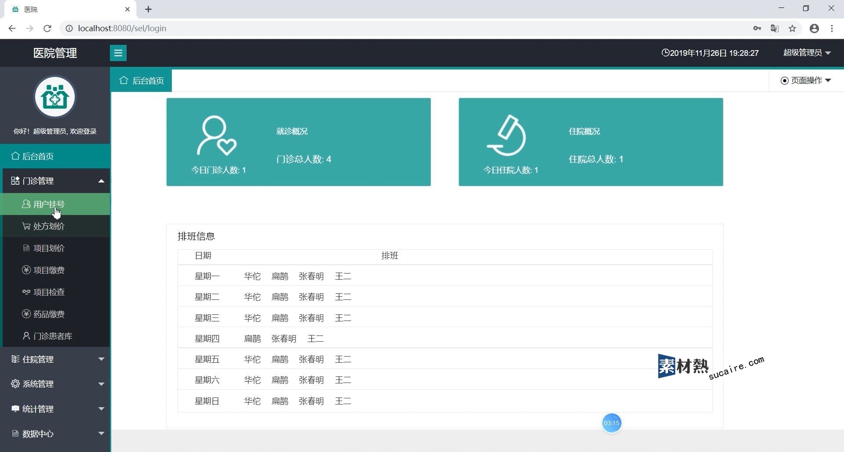This screenshot has width=844, height=452.
Task: Open the 超级管理员 account dropdown
Action: coord(807,53)
